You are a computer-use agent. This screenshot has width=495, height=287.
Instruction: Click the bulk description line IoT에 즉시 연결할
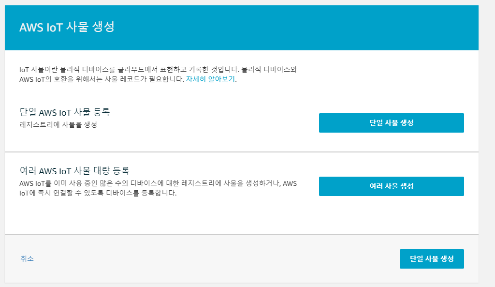[98, 193]
